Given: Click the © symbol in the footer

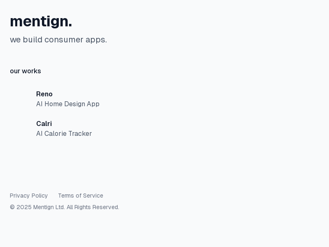Looking at the screenshot, I should tap(12, 207).
